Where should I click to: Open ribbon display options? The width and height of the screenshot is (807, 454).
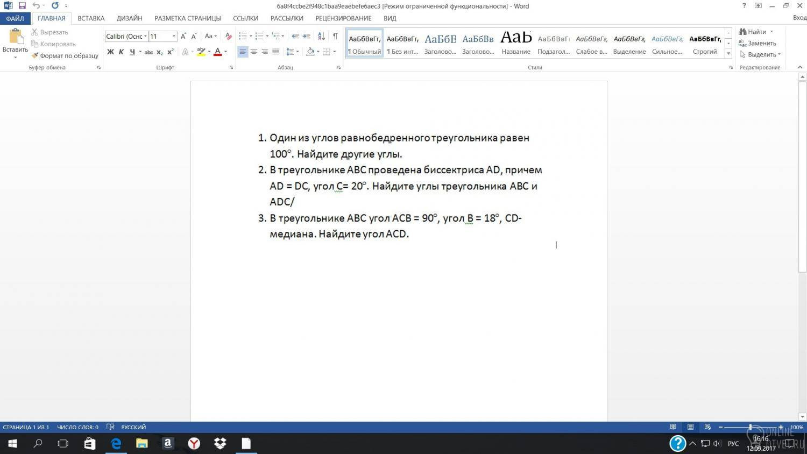(758, 6)
